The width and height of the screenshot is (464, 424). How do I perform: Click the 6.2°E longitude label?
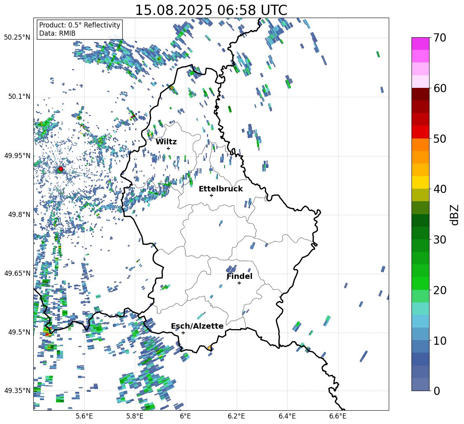click(x=236, y=416)
